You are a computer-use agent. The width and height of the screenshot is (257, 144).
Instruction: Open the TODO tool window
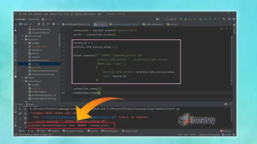point(41,131)
